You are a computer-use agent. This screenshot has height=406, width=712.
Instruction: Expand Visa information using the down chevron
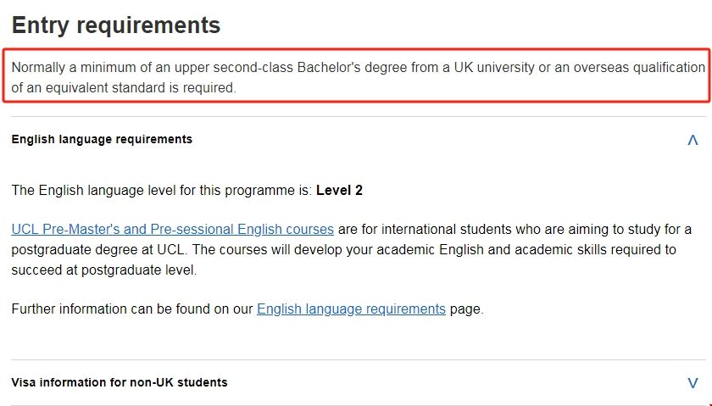(x=693, y=383)
